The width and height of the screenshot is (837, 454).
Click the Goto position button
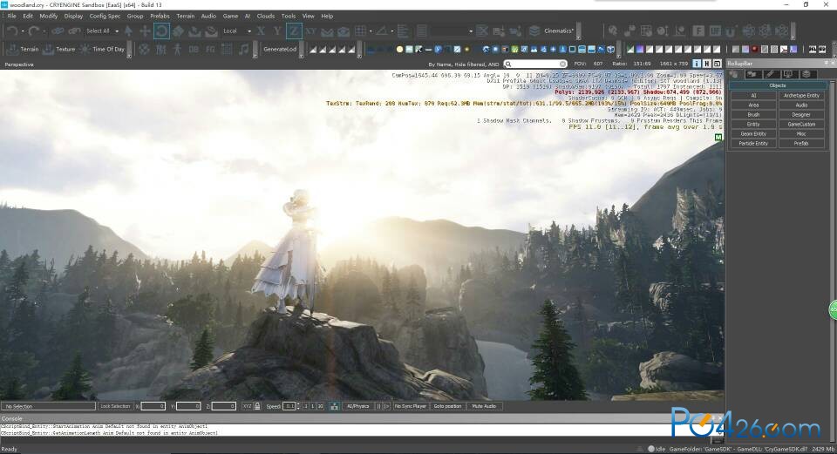pyautogui.click(x=448, y=407)
